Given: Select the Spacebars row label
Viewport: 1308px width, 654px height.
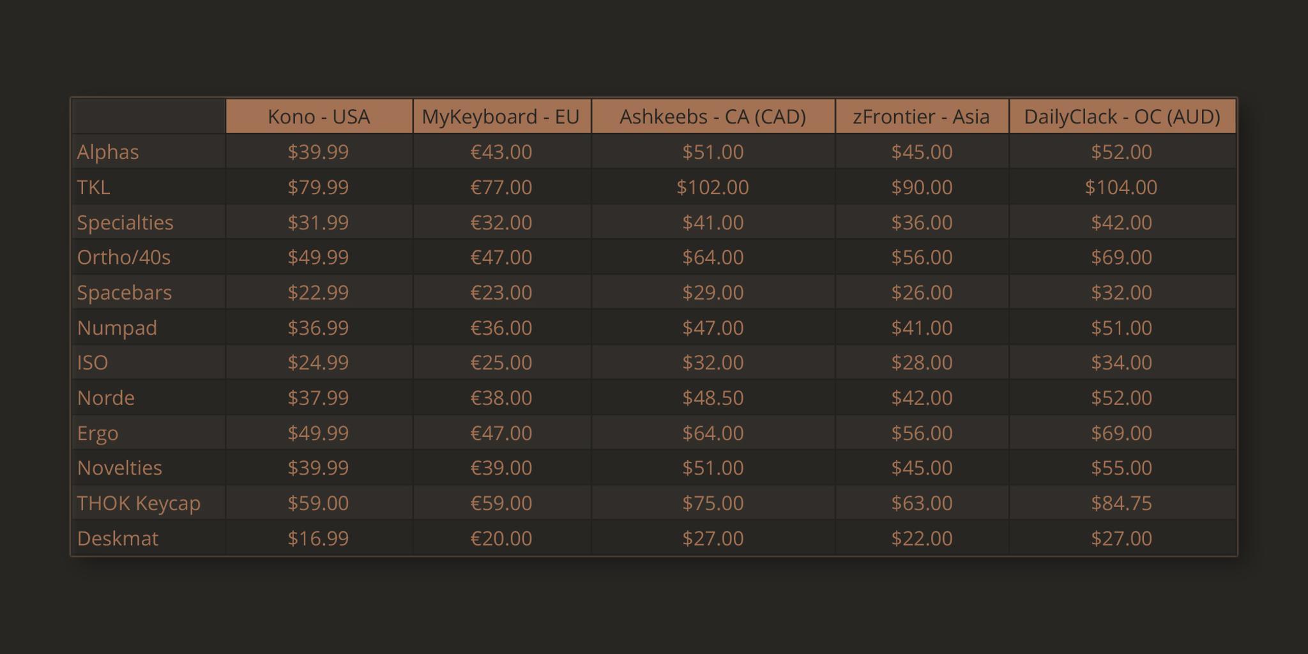Looking at the screenshot, I should click(125, 293).
